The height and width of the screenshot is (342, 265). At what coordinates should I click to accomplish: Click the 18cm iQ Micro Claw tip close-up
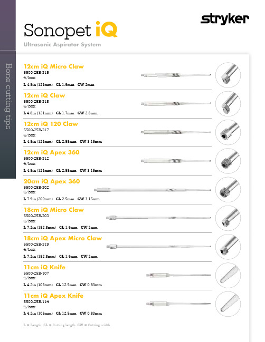coord(228,218)
